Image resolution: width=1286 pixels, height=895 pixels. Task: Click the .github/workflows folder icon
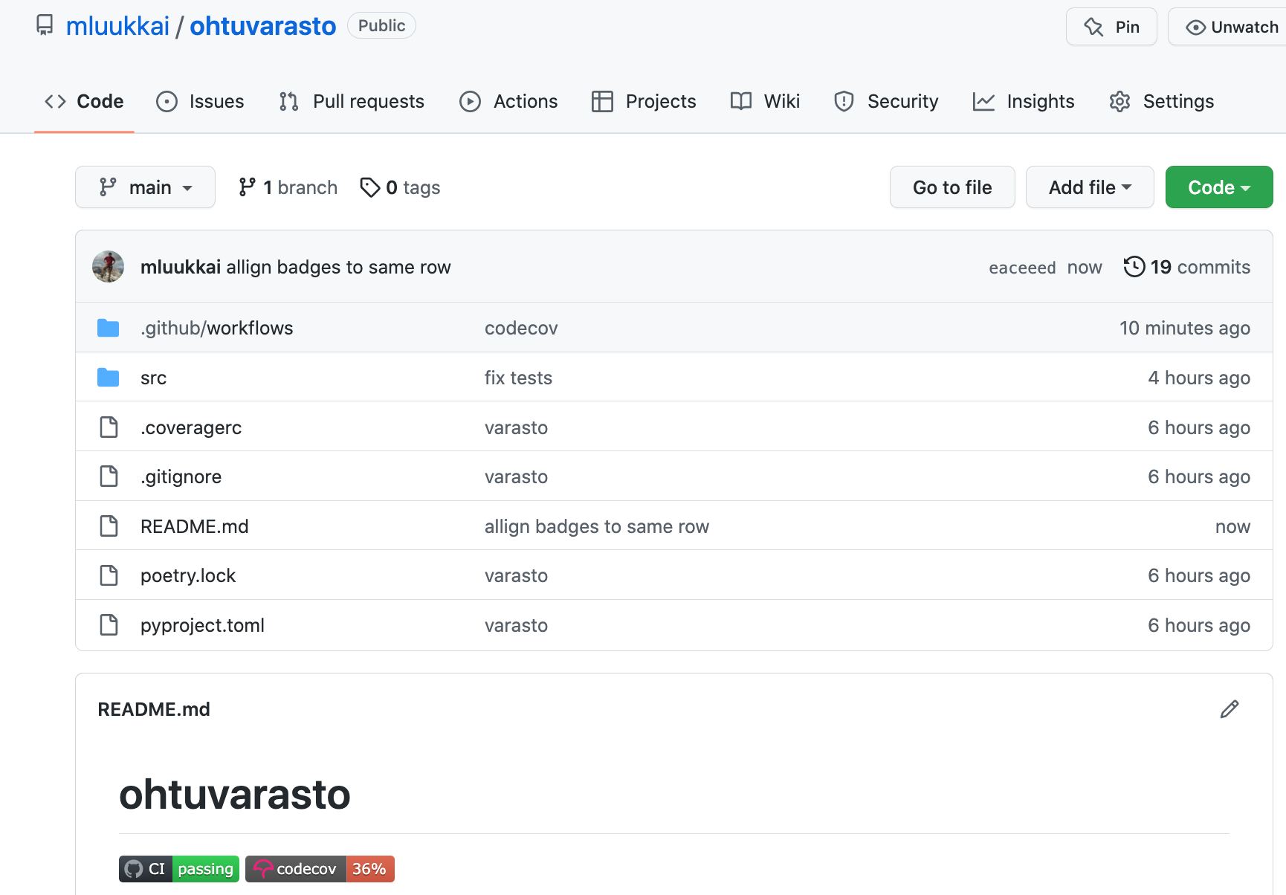[x=109, y=328]
